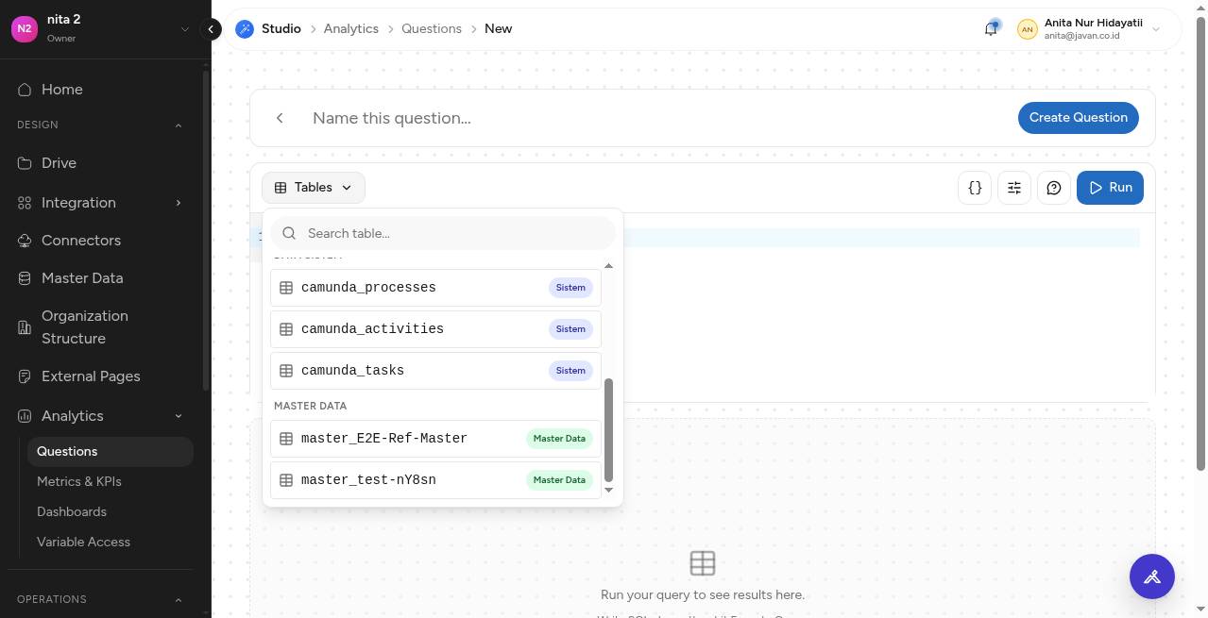Navigate to External Pages
The width and height of the screenshot is (1208, 618).
(91, 376)
